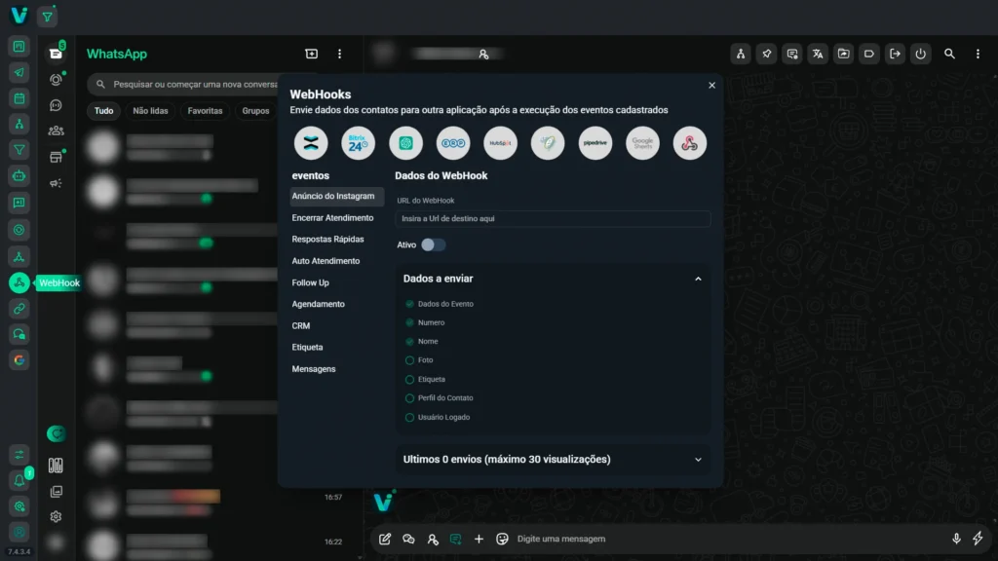The image size is (998, 561).
Task: Expand the Ultimos 0 envios section
Action: coord(698,460)
